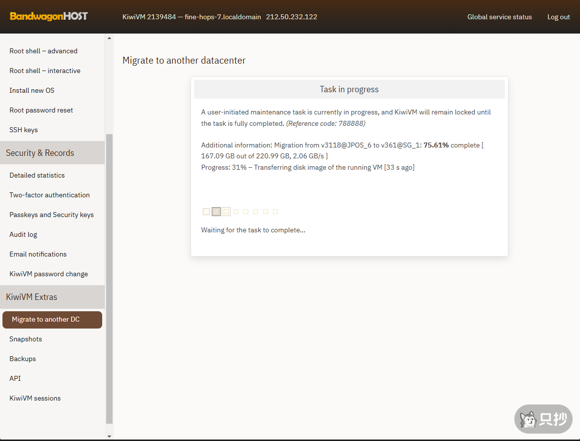Click the 'Task in progress' header

pyautogui.click(x=349, y=89)
